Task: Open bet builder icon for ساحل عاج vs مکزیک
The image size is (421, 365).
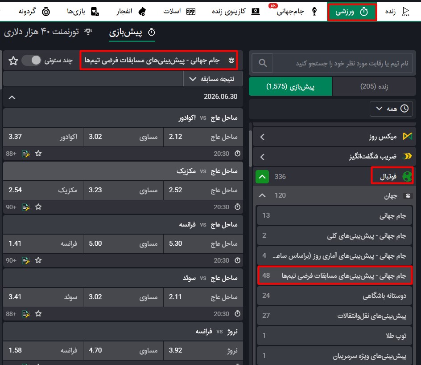Action: tap(26, 207)
